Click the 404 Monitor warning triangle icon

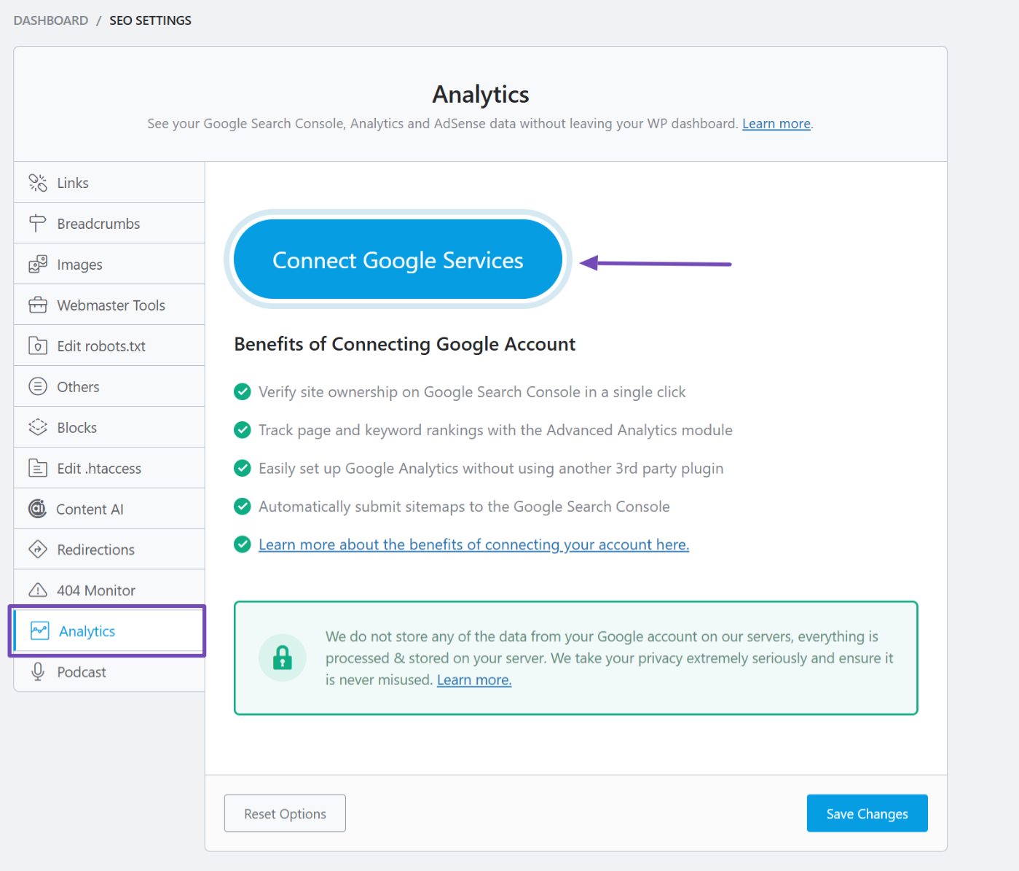tap(38, 590)
